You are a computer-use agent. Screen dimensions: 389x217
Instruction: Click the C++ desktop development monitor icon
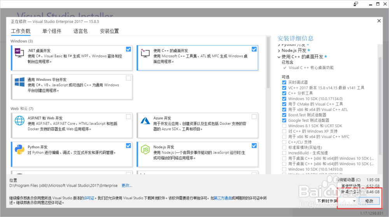point(145,53)
